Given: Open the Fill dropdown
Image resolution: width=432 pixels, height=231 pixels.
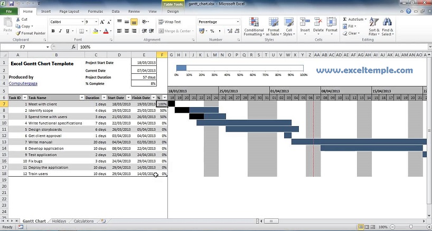Looking at the screenshot, I should tap(349, 26).
